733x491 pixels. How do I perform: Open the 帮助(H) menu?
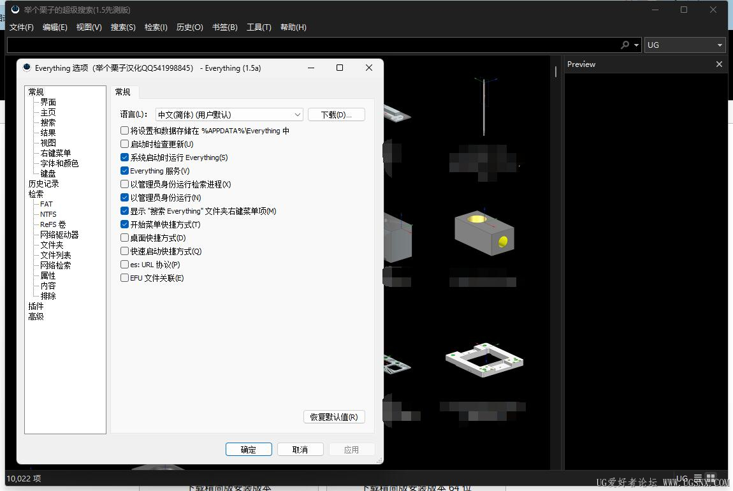(x=293, y=27)
